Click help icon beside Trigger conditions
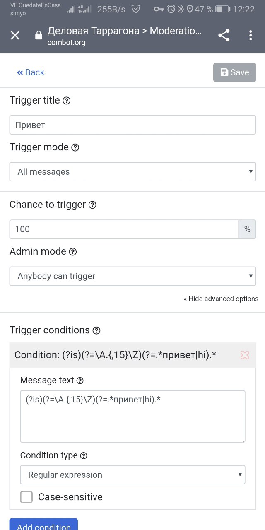Screen dimensions: 265x530 [x=96, y=330]
